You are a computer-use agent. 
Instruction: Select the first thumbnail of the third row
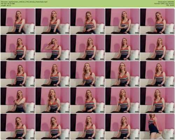pyautogui.click(x=17, y=74)
